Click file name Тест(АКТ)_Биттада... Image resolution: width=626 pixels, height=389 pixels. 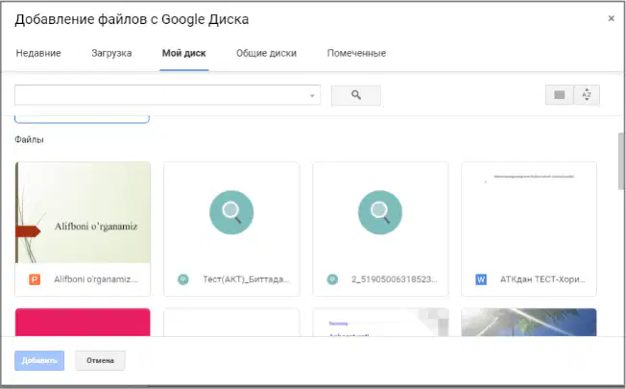click(247, 280)
